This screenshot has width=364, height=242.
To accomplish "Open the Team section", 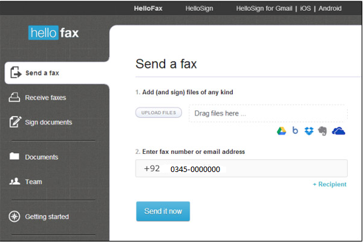I will click(x=34, y=182).
